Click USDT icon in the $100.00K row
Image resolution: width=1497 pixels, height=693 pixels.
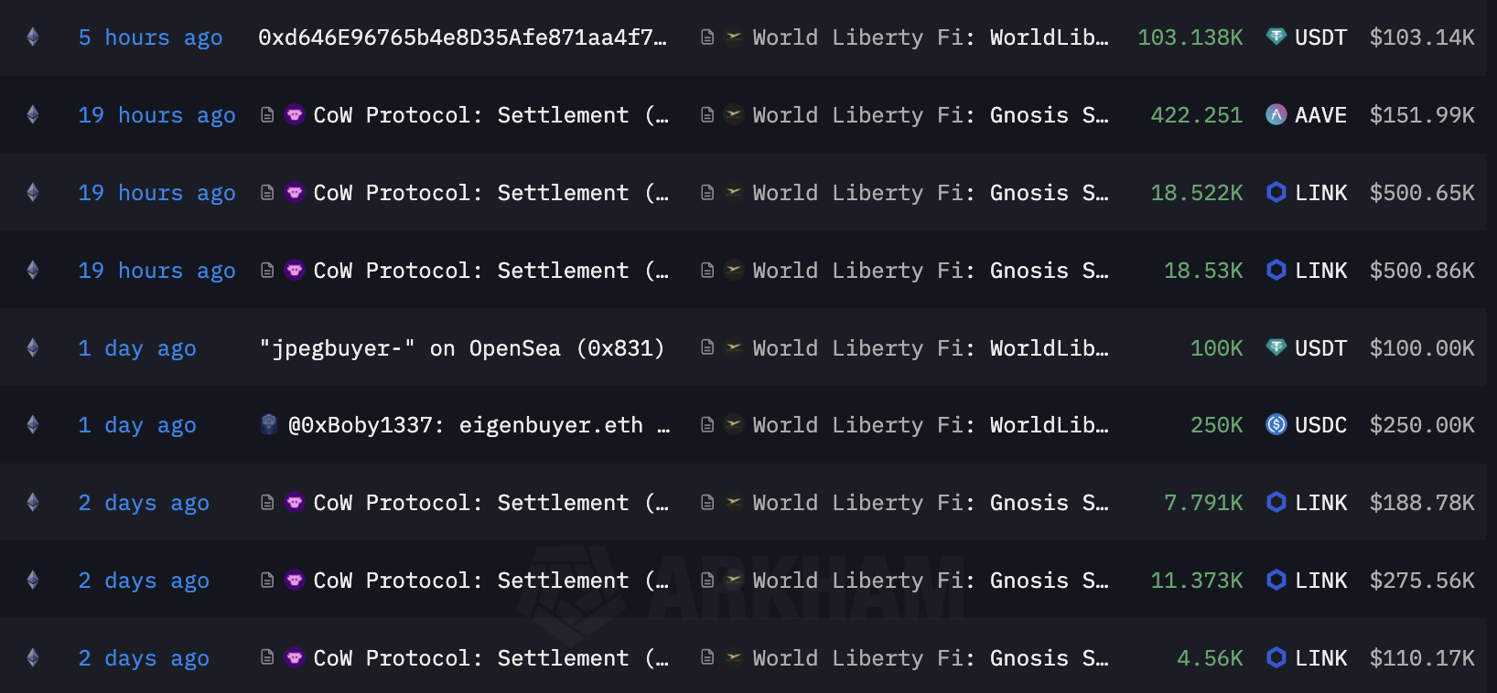pos(1276,348)
